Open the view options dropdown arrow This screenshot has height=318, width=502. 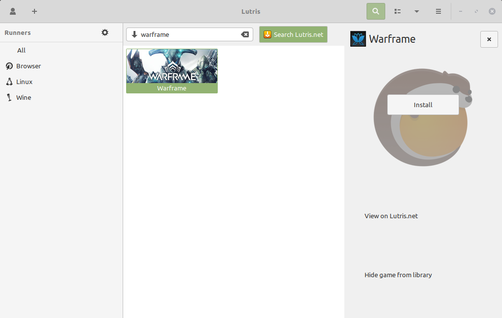[416, 11]
